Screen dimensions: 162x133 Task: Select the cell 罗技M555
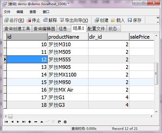click(68, 59)
